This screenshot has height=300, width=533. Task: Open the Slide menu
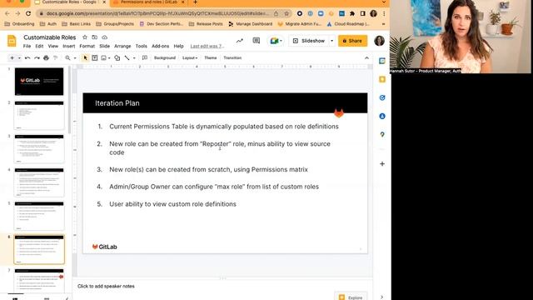tap(104, 46)
